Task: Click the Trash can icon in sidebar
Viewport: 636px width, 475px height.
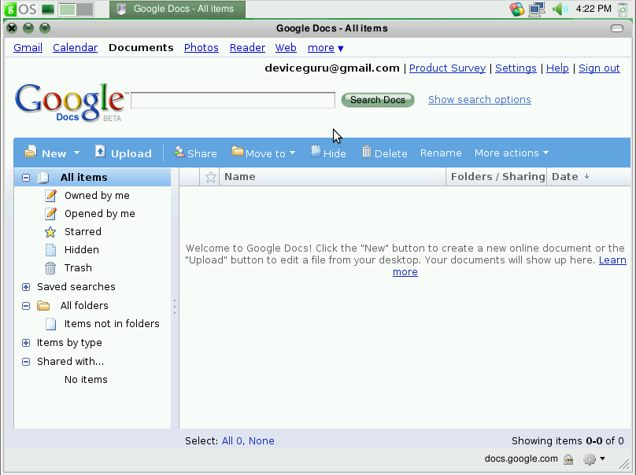Action: click(x=50, y=268)
